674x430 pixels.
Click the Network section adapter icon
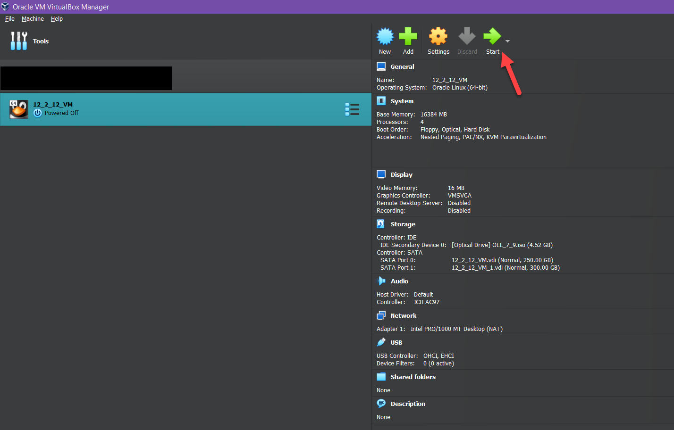[x=381, y=315]
